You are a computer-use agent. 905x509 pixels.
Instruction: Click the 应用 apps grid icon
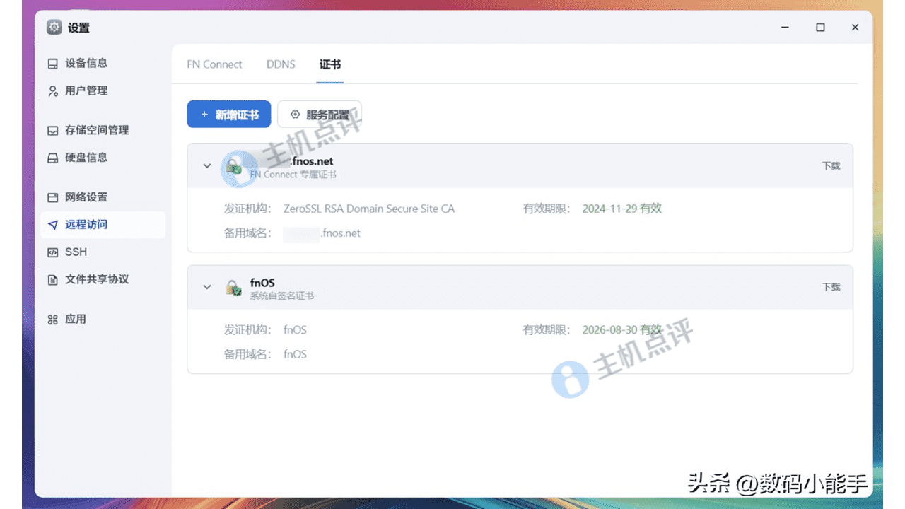point(53,320)
